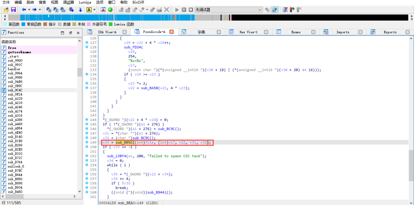The width and height of the screenshot is (414, 205).
Task: Open the 视图 menu
Action: [54, 2]
